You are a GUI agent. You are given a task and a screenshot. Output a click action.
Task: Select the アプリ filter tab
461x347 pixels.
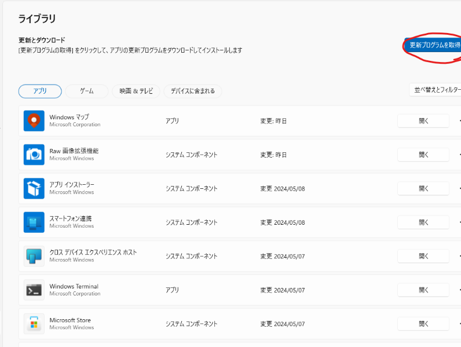point(40,91)
